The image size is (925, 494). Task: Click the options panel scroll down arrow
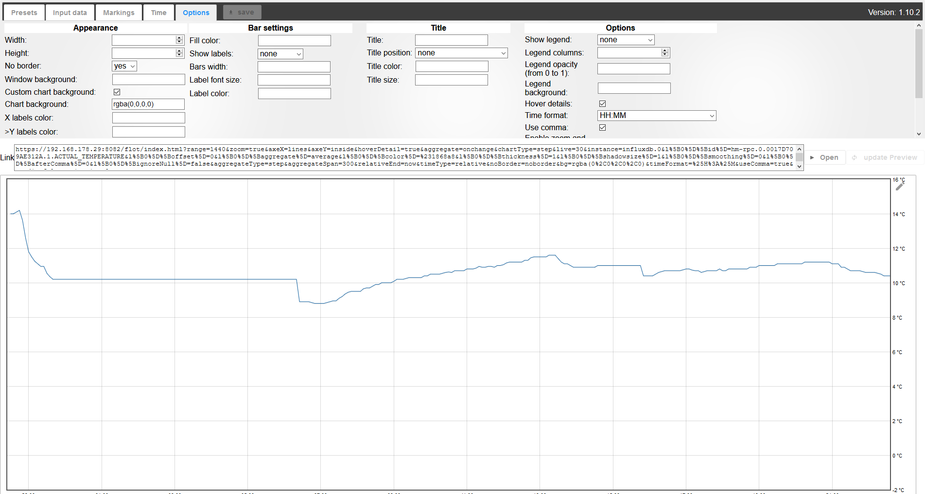click(919, 134)
